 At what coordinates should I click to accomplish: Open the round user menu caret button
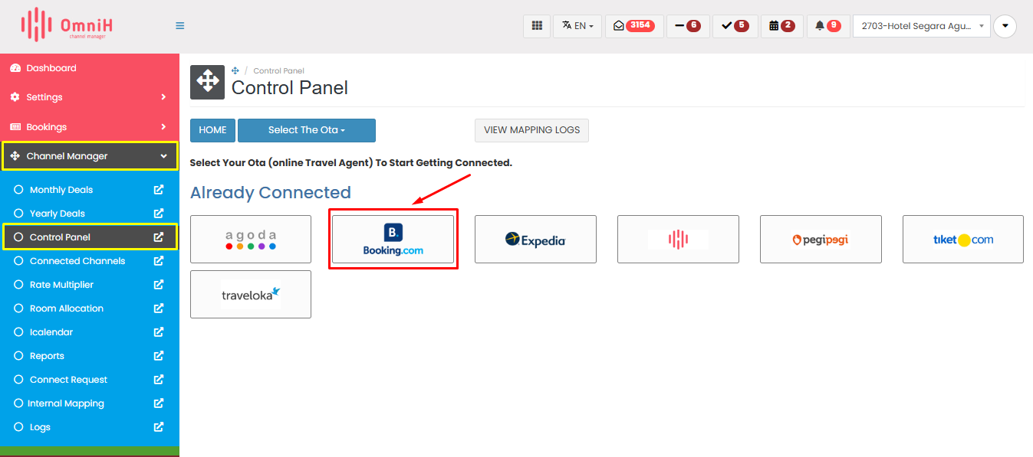pyautogui.click(x=1005, y=26)
